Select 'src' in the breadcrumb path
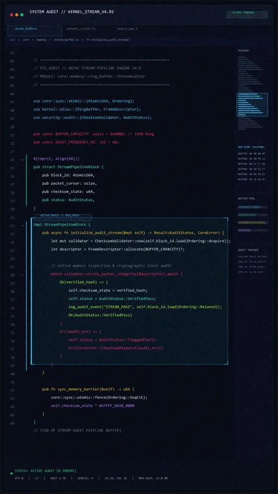Viewport: 278px width, 494px height. (x=12, y=40)
